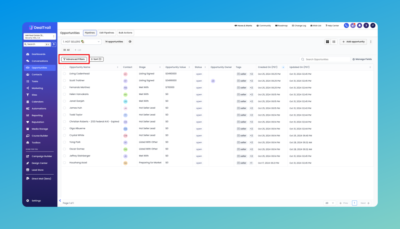Check the box for Fernando Martinez

click(64, 87)
